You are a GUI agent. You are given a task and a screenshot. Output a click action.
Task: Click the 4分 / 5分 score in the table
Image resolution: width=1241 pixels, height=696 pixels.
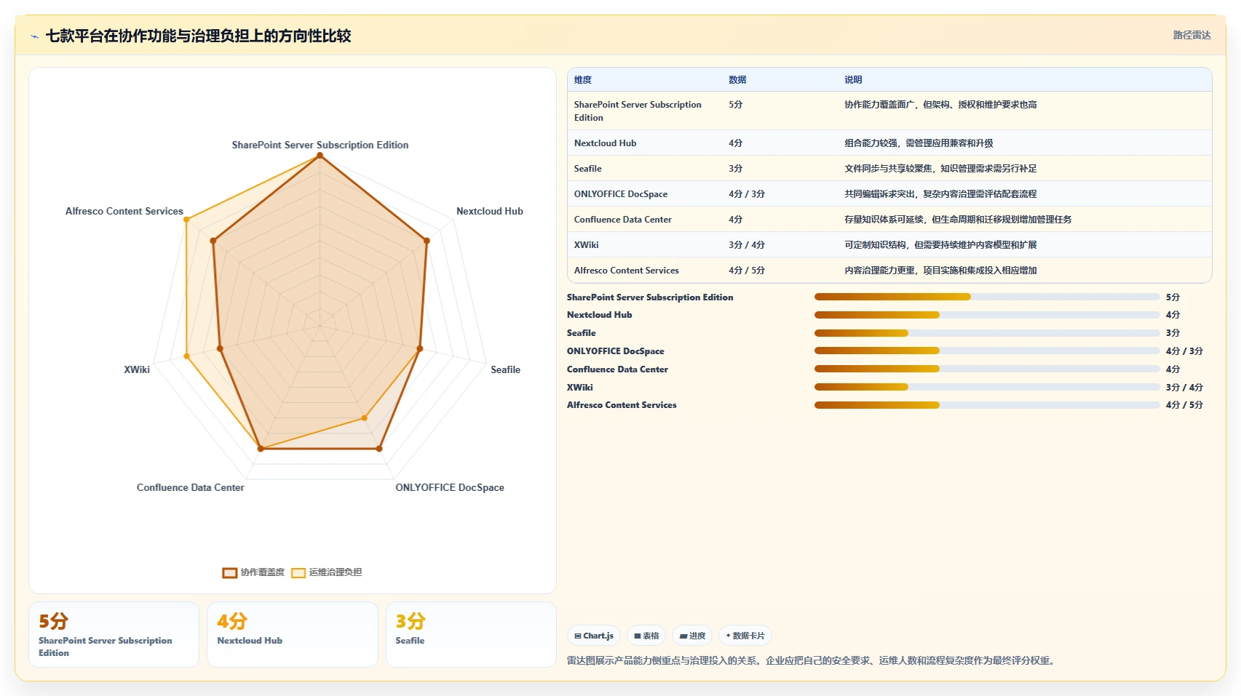coord(747,271)
